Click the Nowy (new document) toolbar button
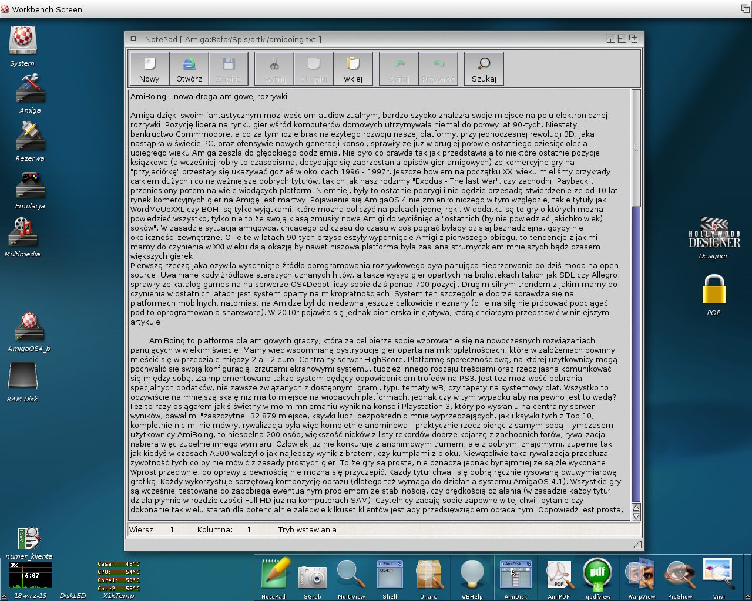Image resolution: width=752 pixels, height=601 pixels. pos(149,69)
